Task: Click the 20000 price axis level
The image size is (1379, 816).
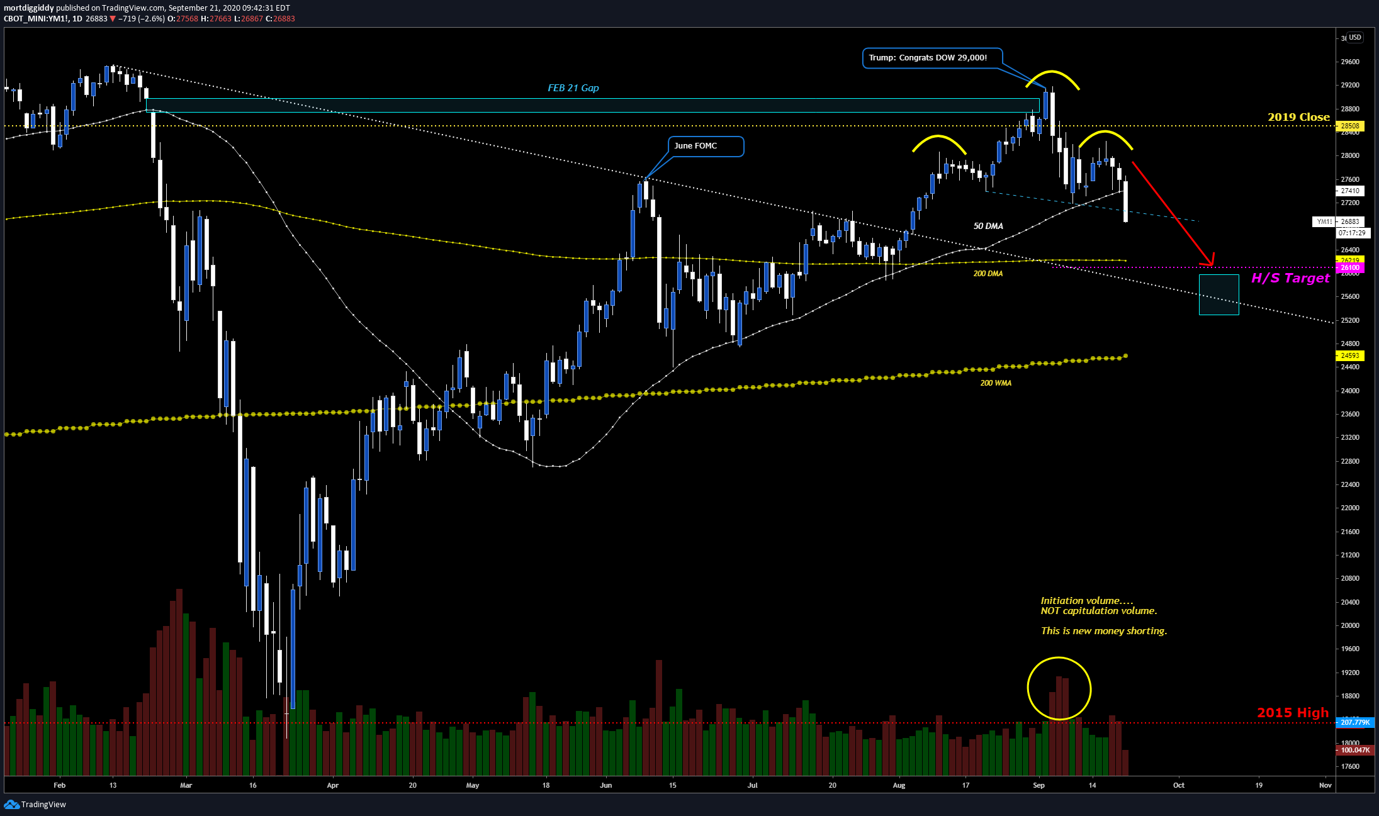Action: coord(1350,625)
